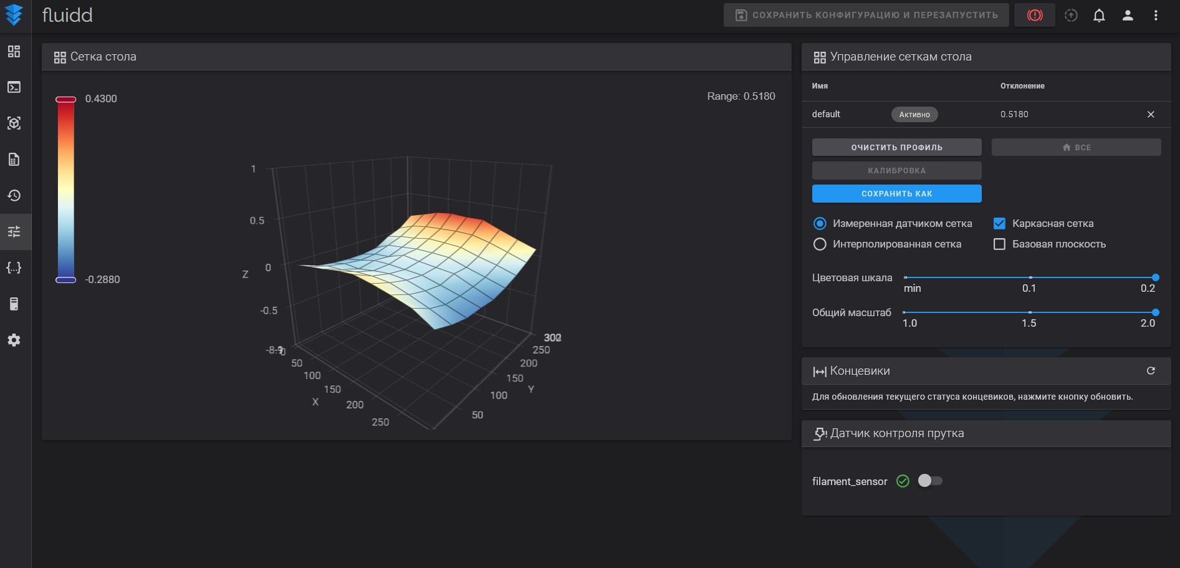Open the G-code preview cube icon

14,123
